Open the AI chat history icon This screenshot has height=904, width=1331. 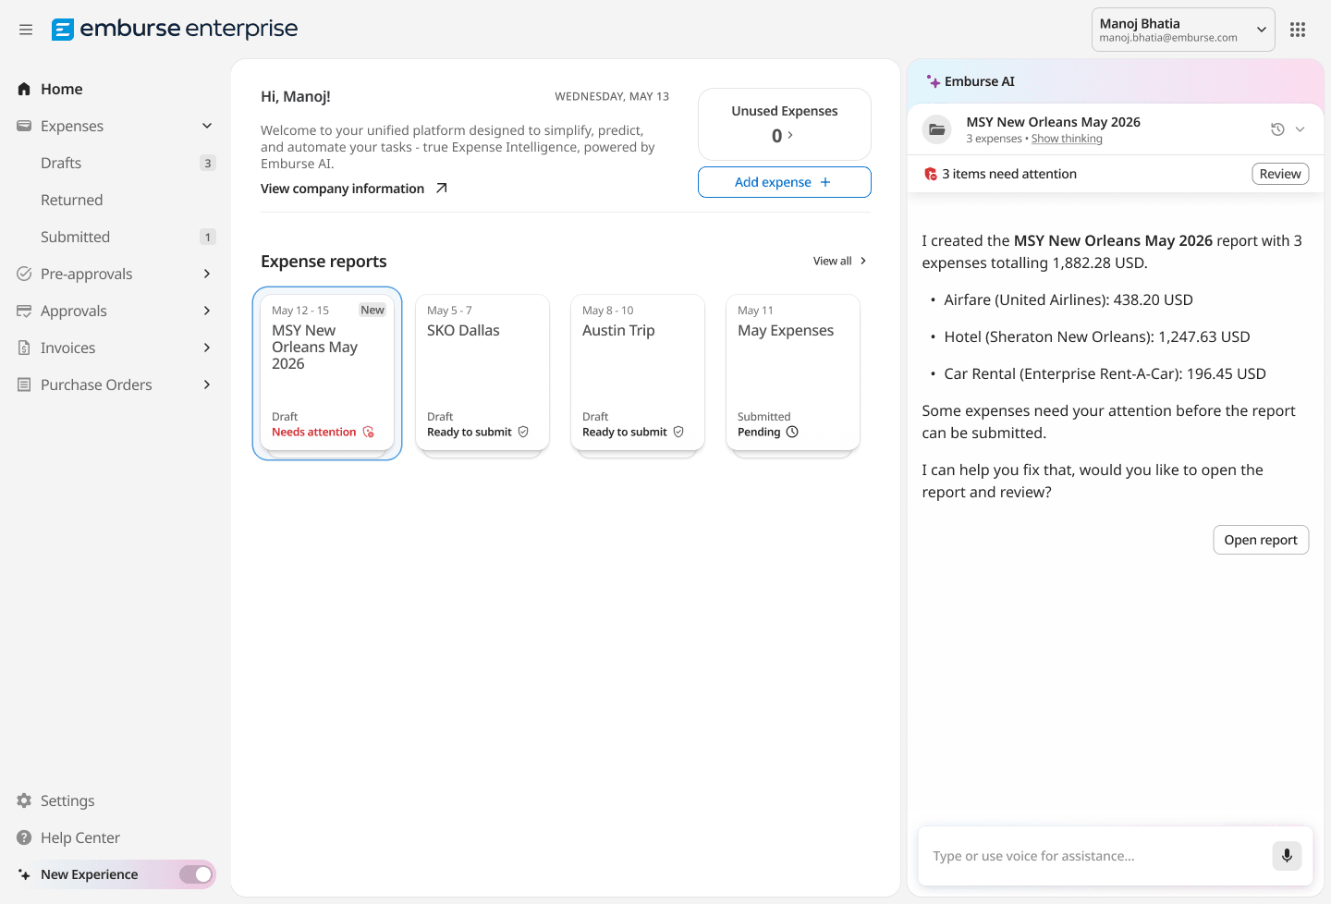pos(1277,129)
